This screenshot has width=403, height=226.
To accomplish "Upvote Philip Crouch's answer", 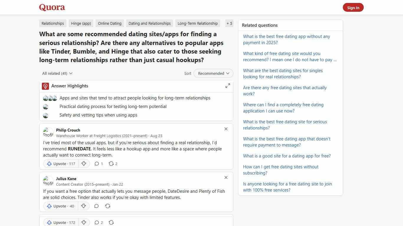I will [x=60, y=164].
